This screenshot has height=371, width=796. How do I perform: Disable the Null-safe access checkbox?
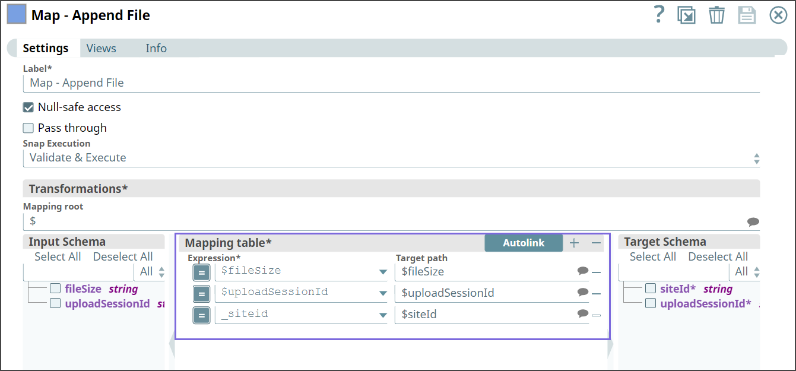(28, 107)
